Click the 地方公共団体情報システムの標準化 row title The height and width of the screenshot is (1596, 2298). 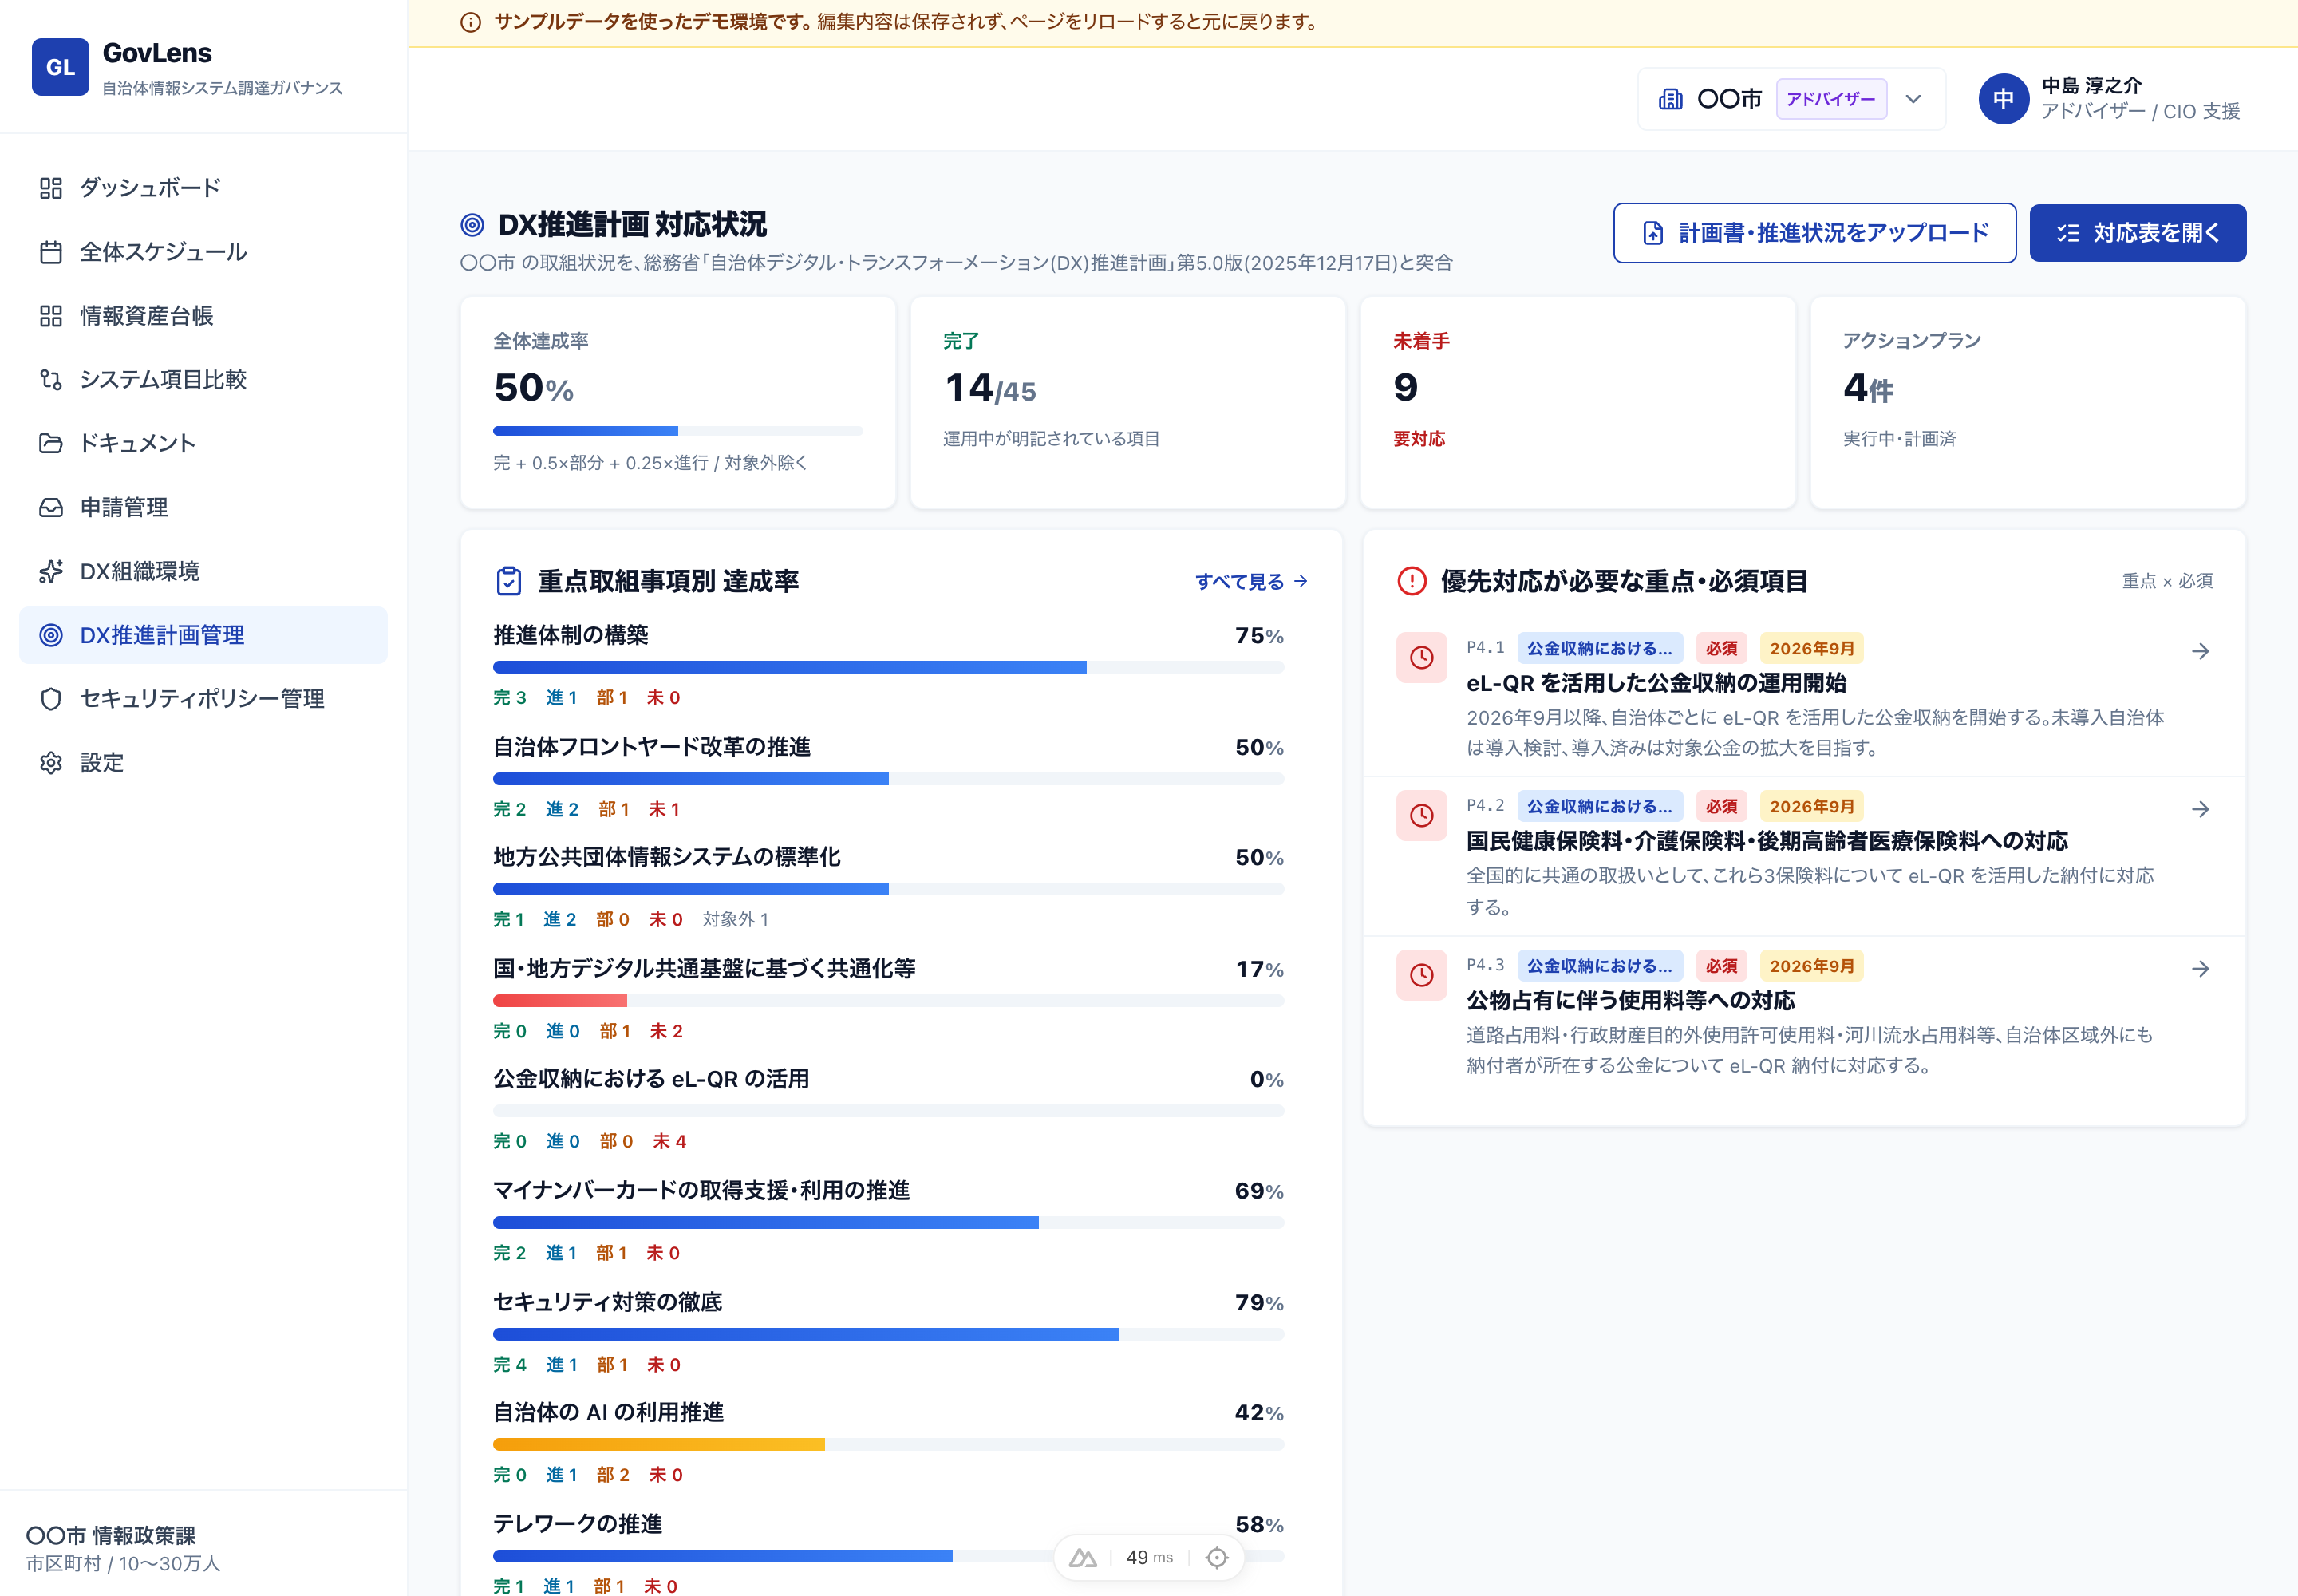[x=667, y=857]
